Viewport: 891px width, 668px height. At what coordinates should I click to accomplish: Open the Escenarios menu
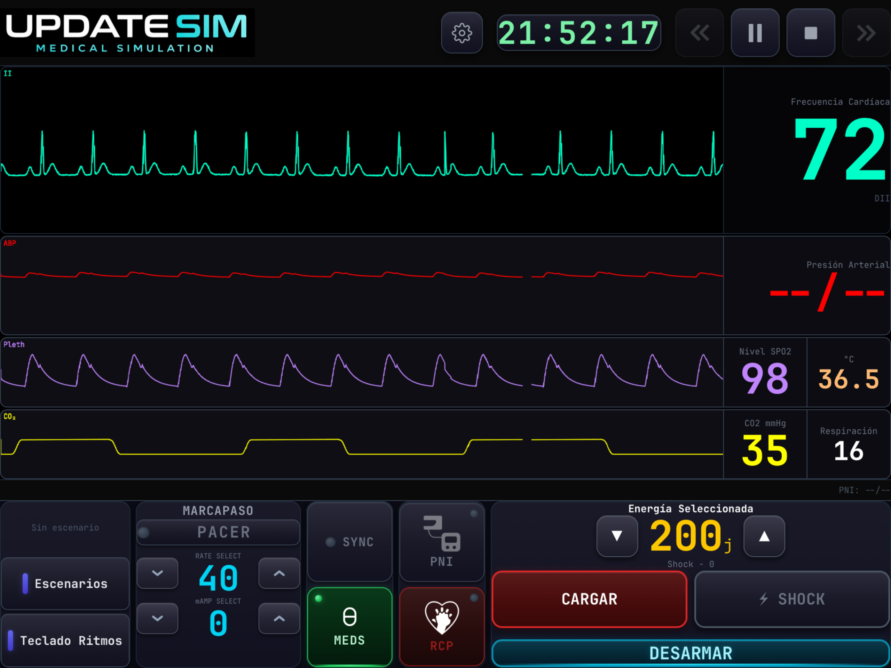coord(65,583)
